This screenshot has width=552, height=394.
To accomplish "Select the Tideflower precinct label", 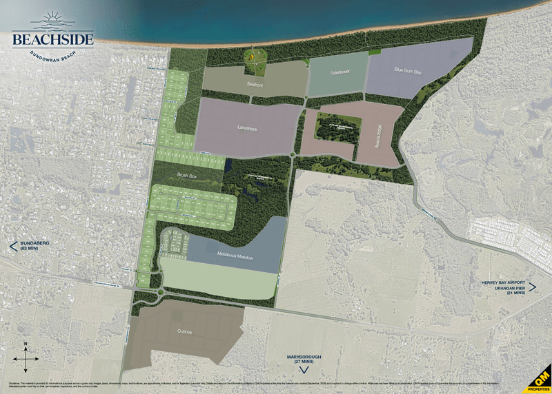I will (340, 72).
